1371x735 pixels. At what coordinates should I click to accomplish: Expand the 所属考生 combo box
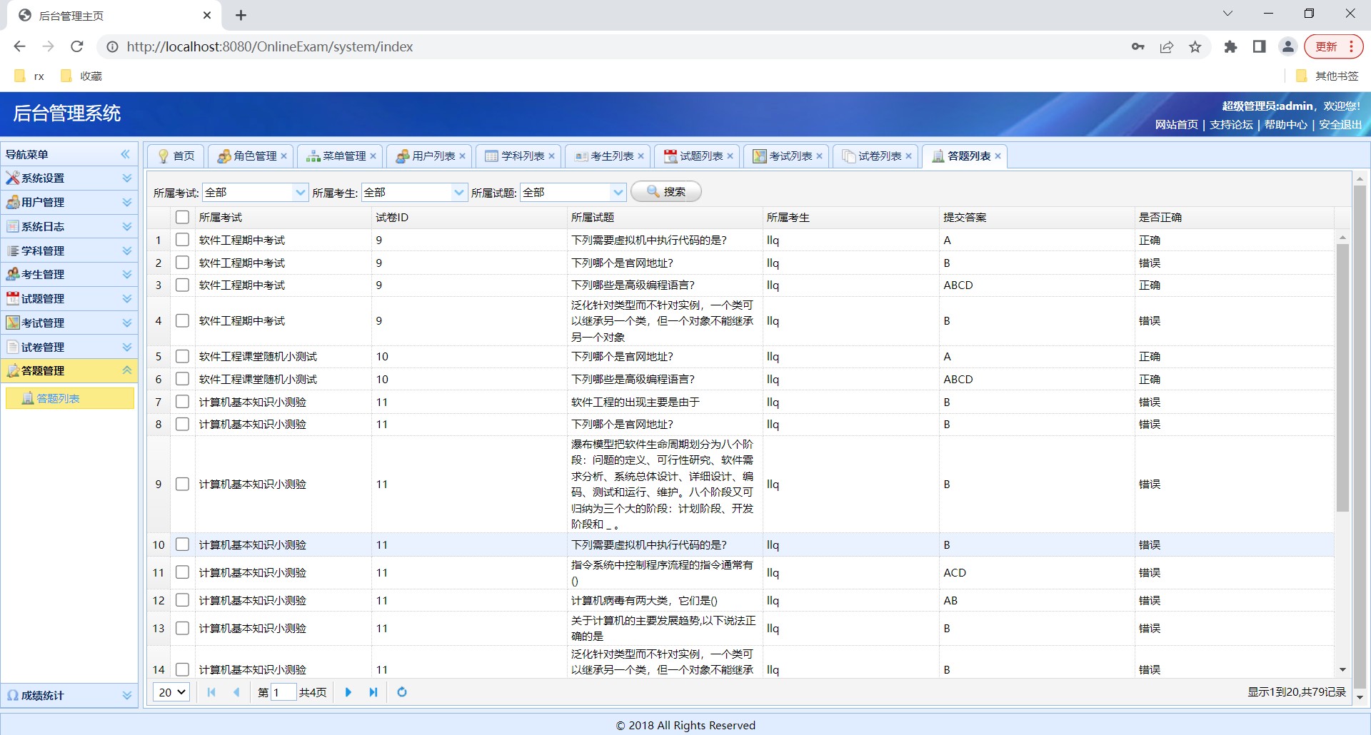459,193
